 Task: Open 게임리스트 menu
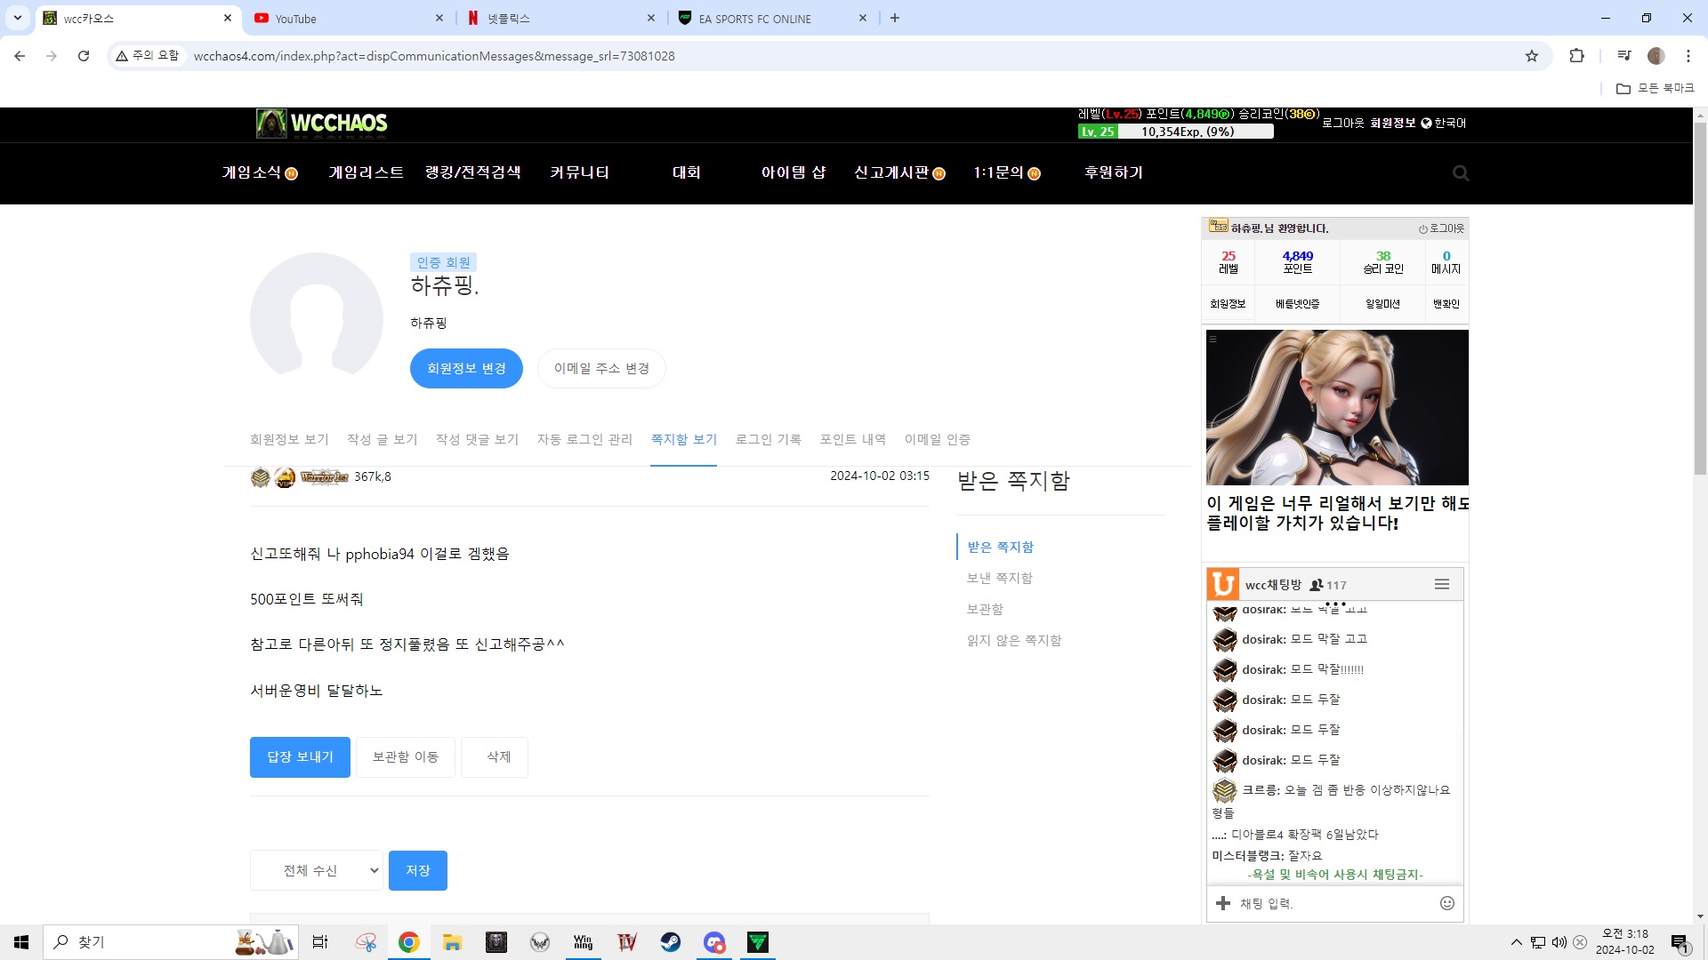click(x=366, y=172)
